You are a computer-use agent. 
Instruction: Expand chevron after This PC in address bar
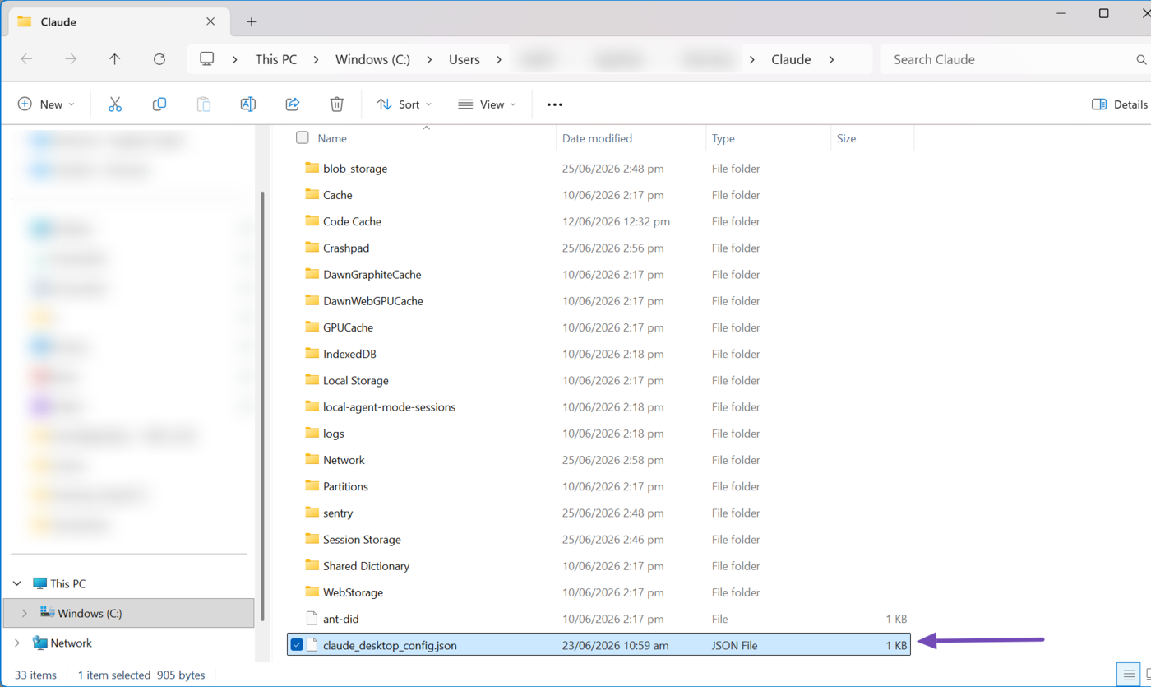[316, 59]
